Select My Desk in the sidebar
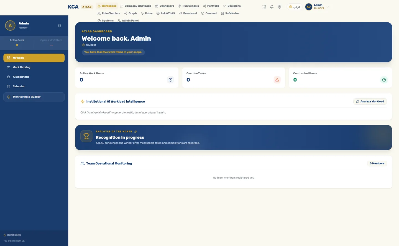Image resolution: width=399 pixels, height=246 pixels. [34, 58]
